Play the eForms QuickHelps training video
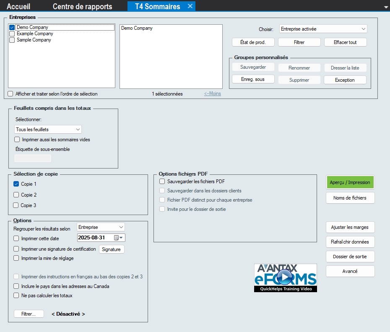 click(x=285, y=278)
